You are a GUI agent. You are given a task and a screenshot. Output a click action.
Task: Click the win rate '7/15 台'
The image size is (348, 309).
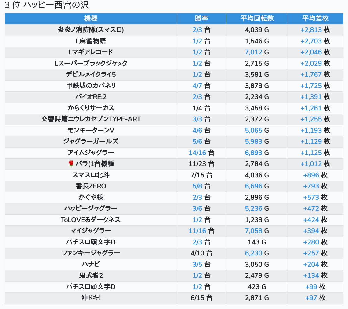201,175
